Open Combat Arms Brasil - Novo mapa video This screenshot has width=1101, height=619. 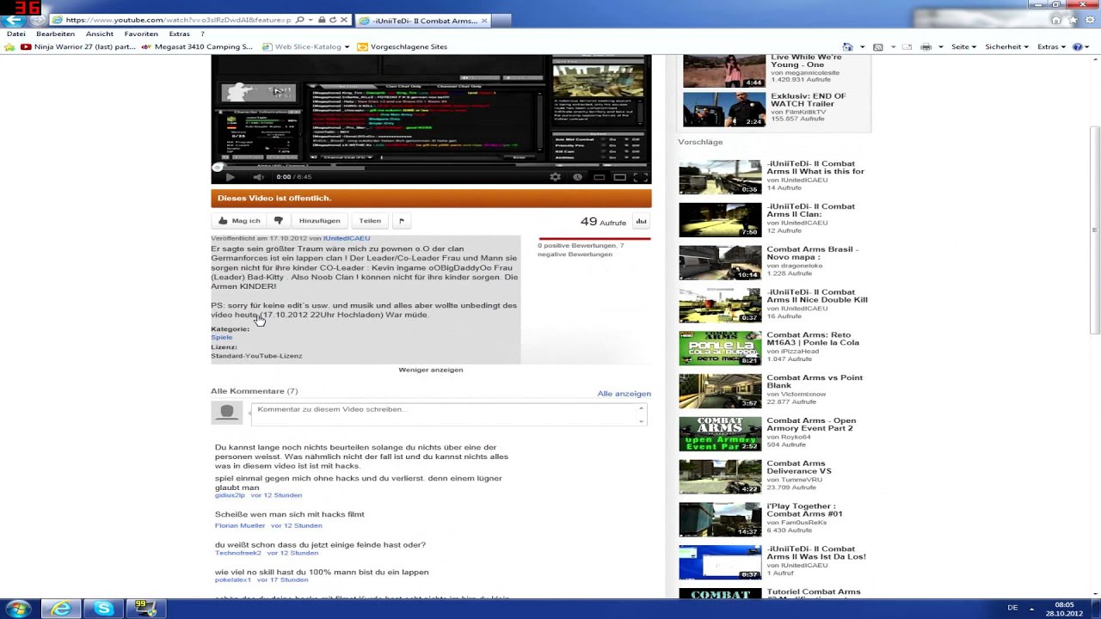pos(812,253)
